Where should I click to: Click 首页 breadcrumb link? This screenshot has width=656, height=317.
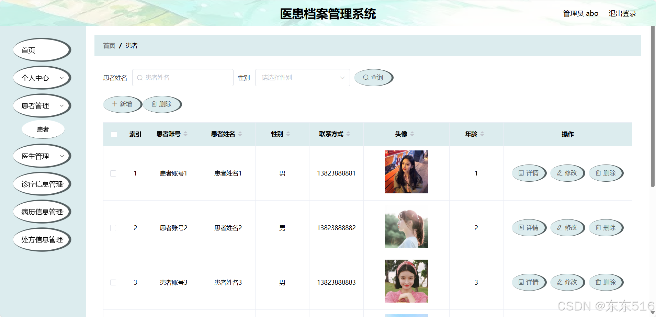pos(109,46)
